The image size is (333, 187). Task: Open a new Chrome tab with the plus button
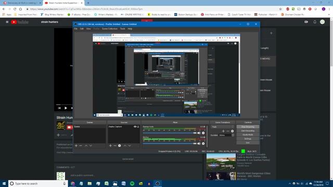[x=88, y=3]
